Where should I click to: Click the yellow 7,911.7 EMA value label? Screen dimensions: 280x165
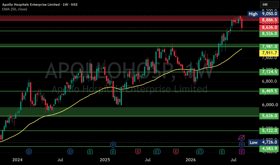pos(269,53)
